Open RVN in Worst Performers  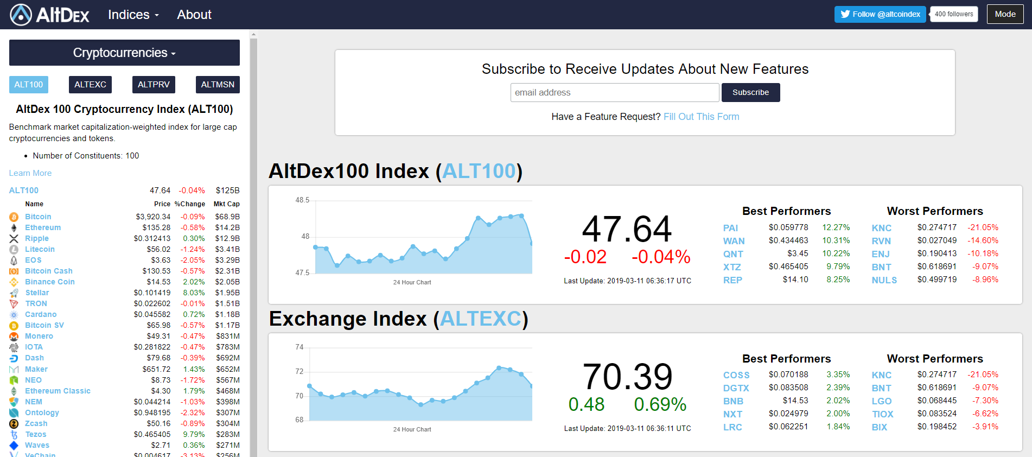coord(881,241)
